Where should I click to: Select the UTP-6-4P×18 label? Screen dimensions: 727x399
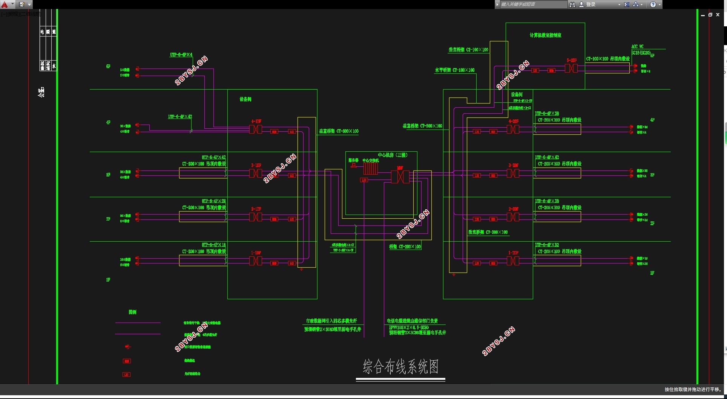tap(214, 245)
